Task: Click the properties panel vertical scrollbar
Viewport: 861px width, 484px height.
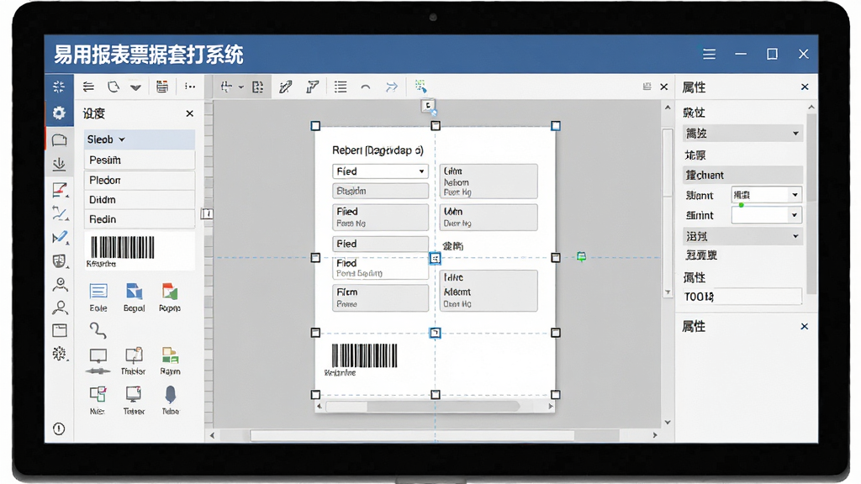Action: (x=811, y=202)
